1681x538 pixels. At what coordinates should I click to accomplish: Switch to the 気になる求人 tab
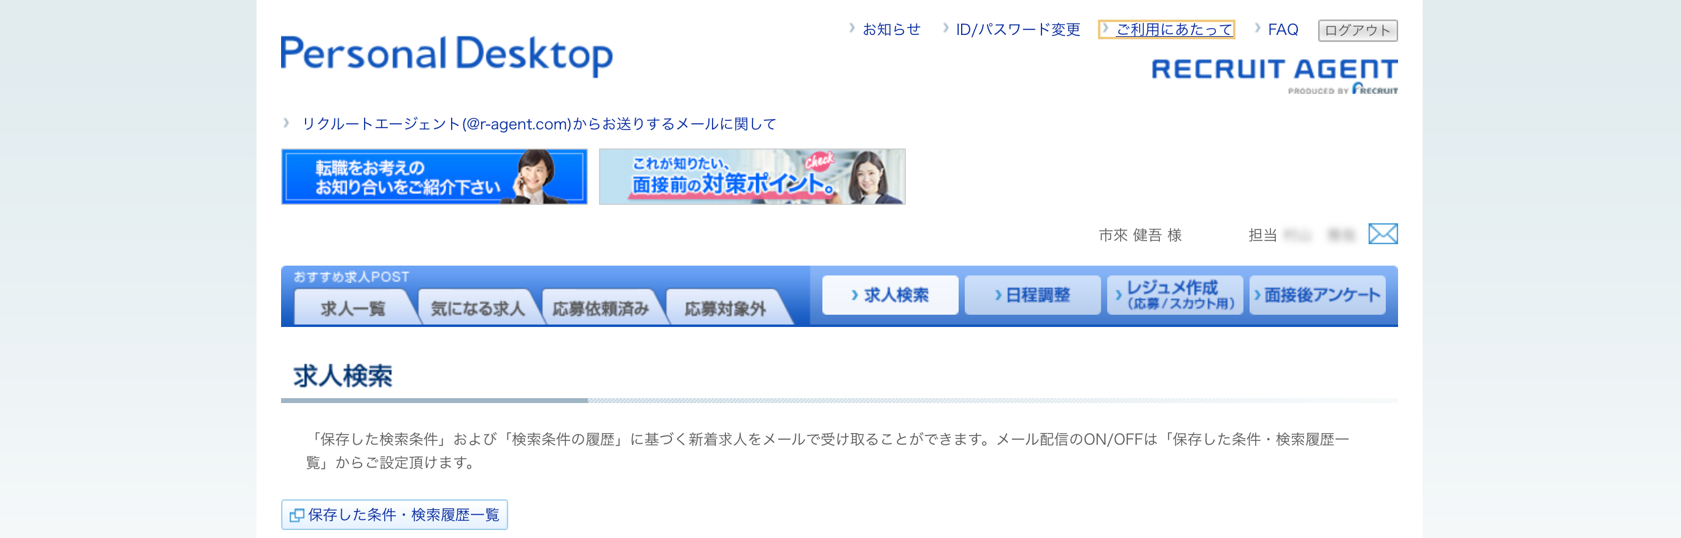[x=477, y=308]
